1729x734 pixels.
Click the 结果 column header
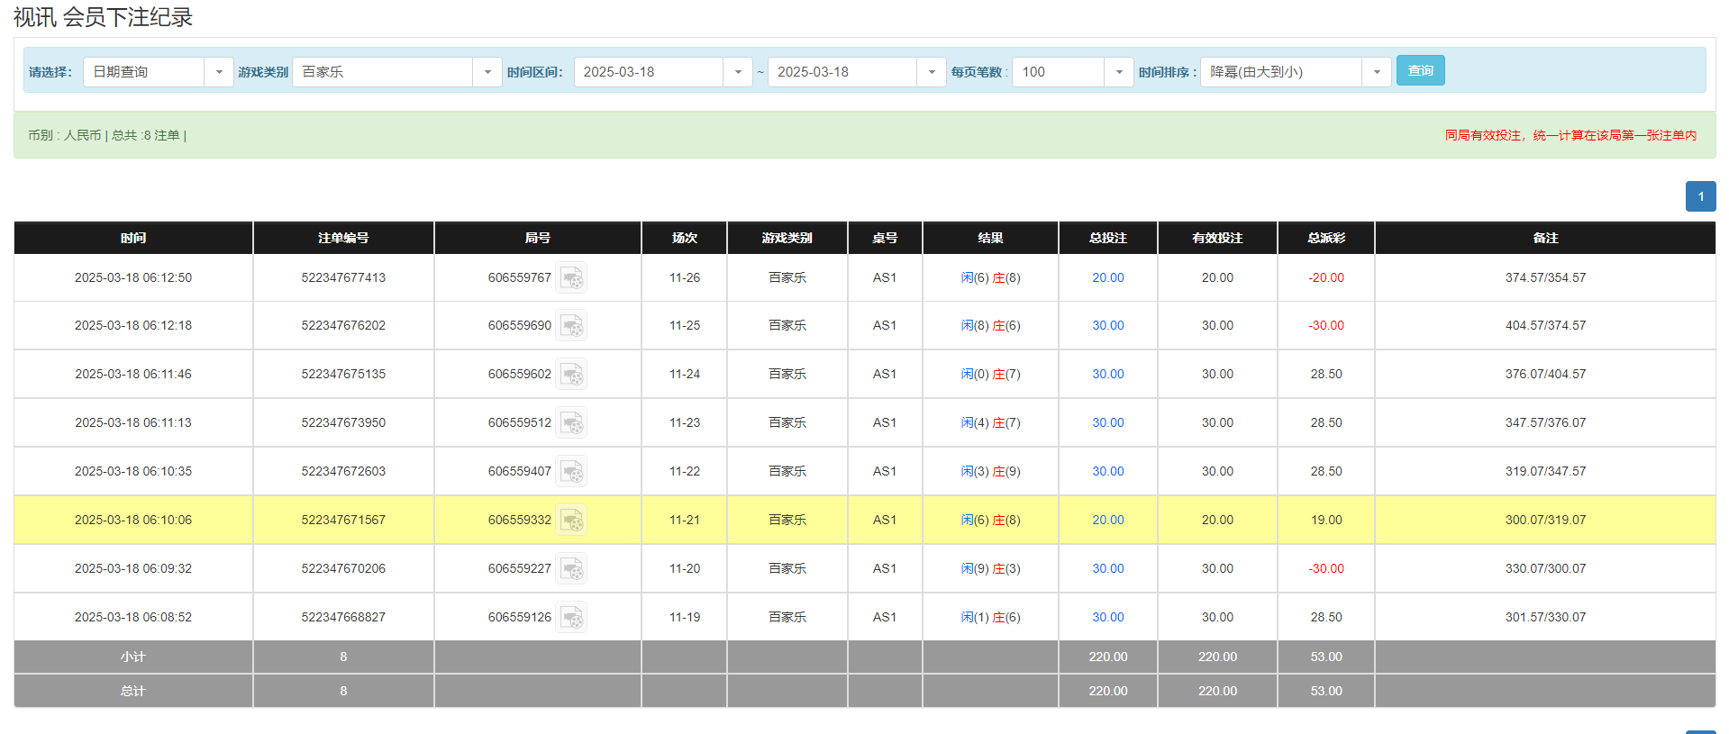point(991,238)
